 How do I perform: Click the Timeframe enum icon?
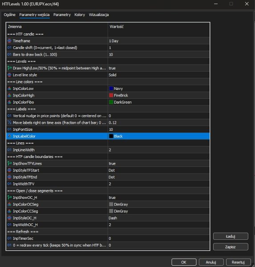(x=9, y=41)
